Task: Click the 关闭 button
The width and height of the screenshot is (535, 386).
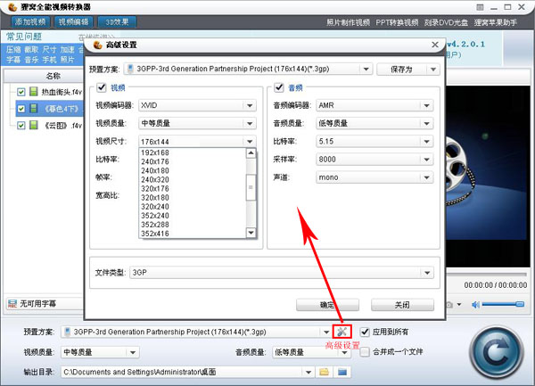Action: pos(402,305)
